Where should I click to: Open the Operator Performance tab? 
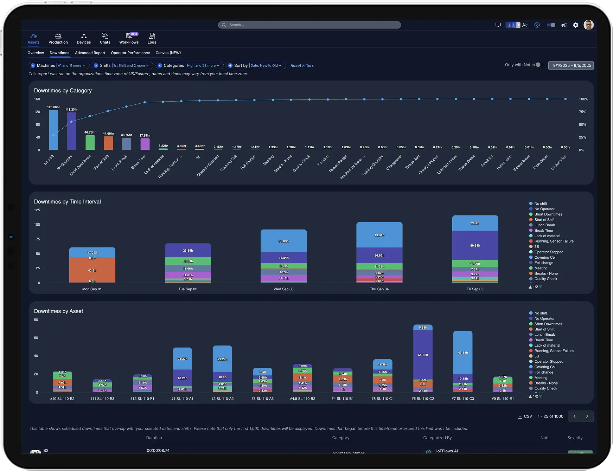pyautogui.click(x=130, y=53)
